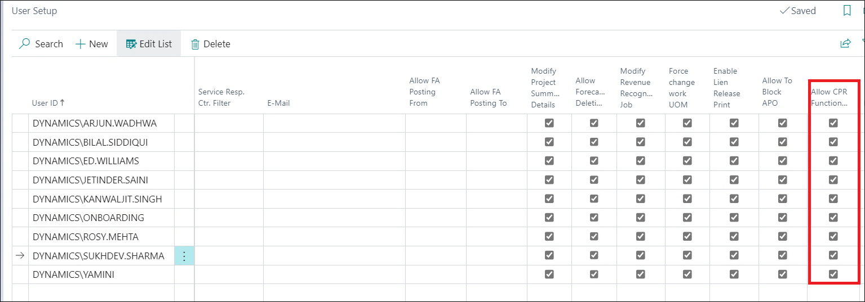
Task: Click the Edit List icon
Action: coord(131,44)
